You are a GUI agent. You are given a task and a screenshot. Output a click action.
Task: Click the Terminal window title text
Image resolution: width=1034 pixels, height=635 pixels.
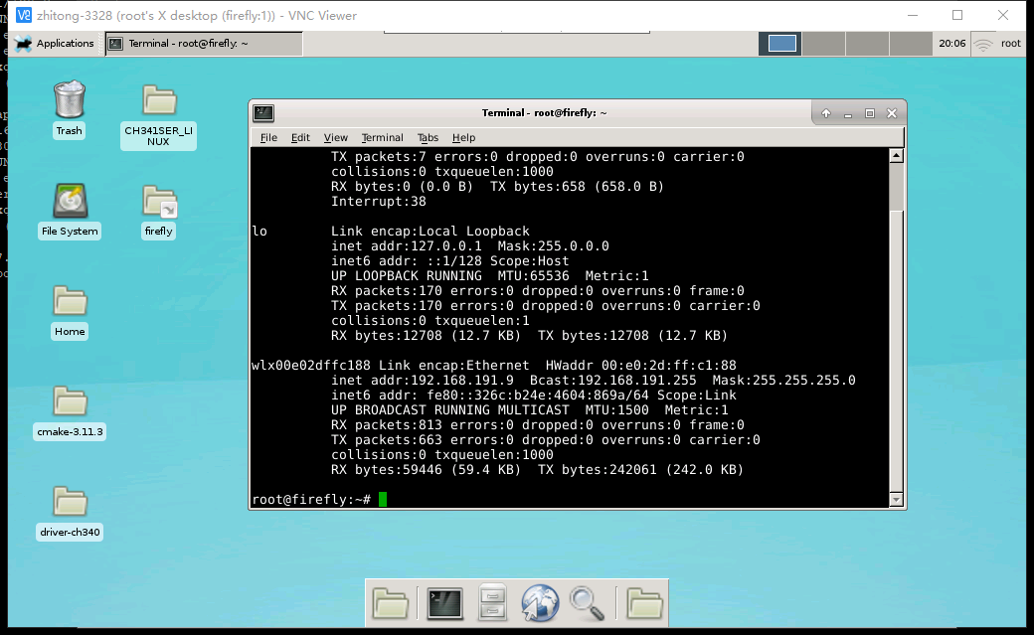coord(544,112)
